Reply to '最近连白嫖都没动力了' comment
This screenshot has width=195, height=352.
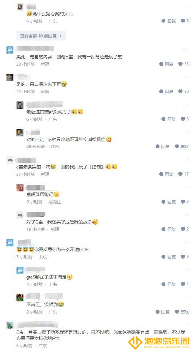coord(169,119)
